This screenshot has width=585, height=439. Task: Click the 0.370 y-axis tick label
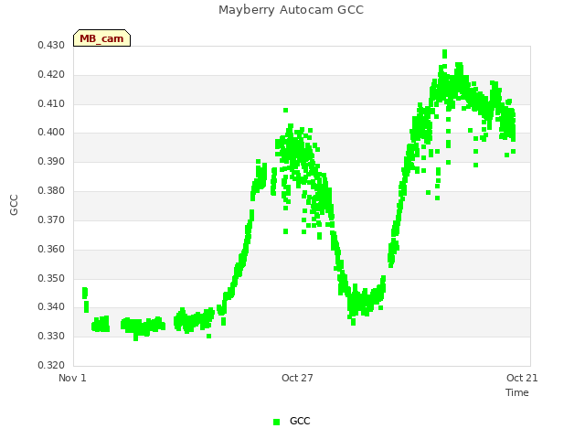pos(51,219)
